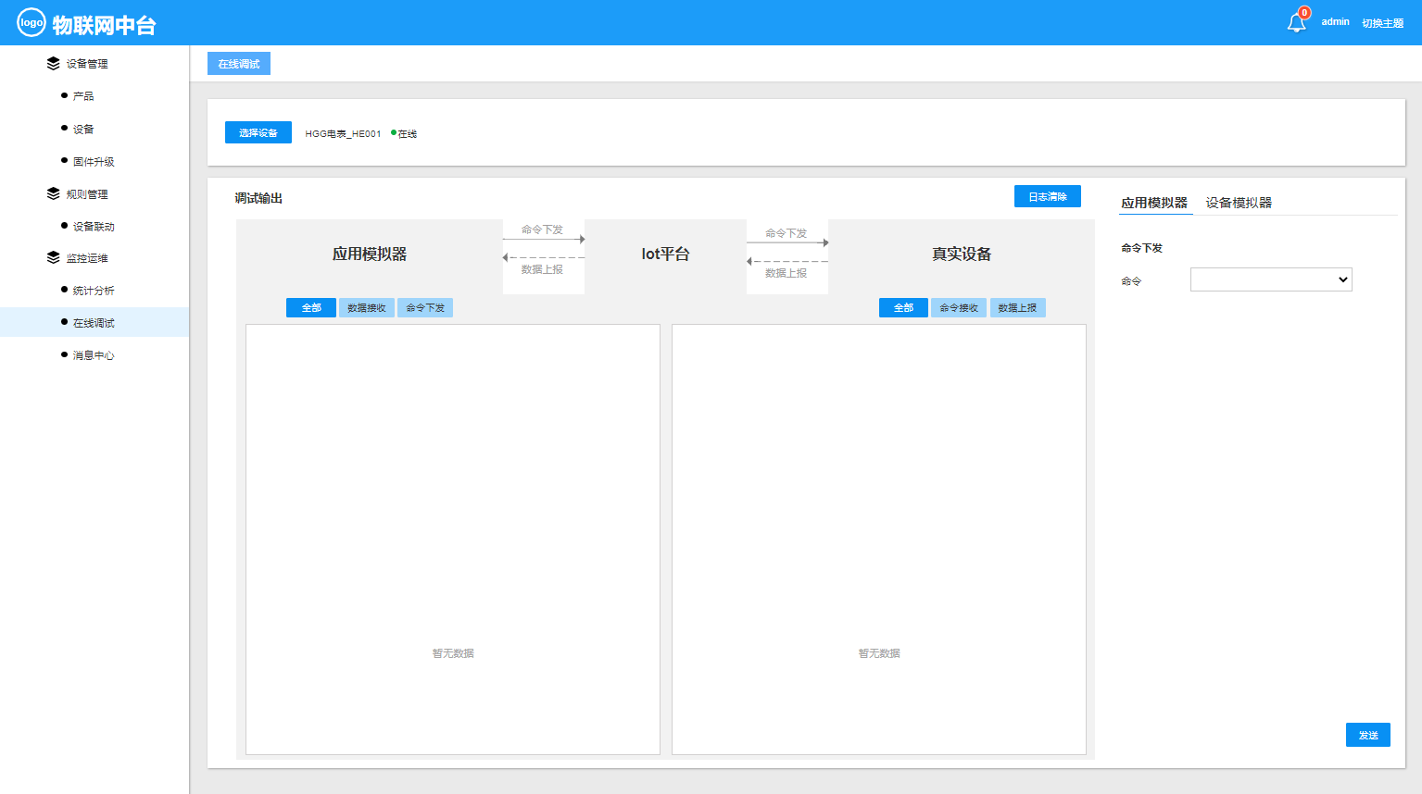Click the 监控运维 stack icon
Screen dimensions: 1422x794
click(x=53, y=258)
